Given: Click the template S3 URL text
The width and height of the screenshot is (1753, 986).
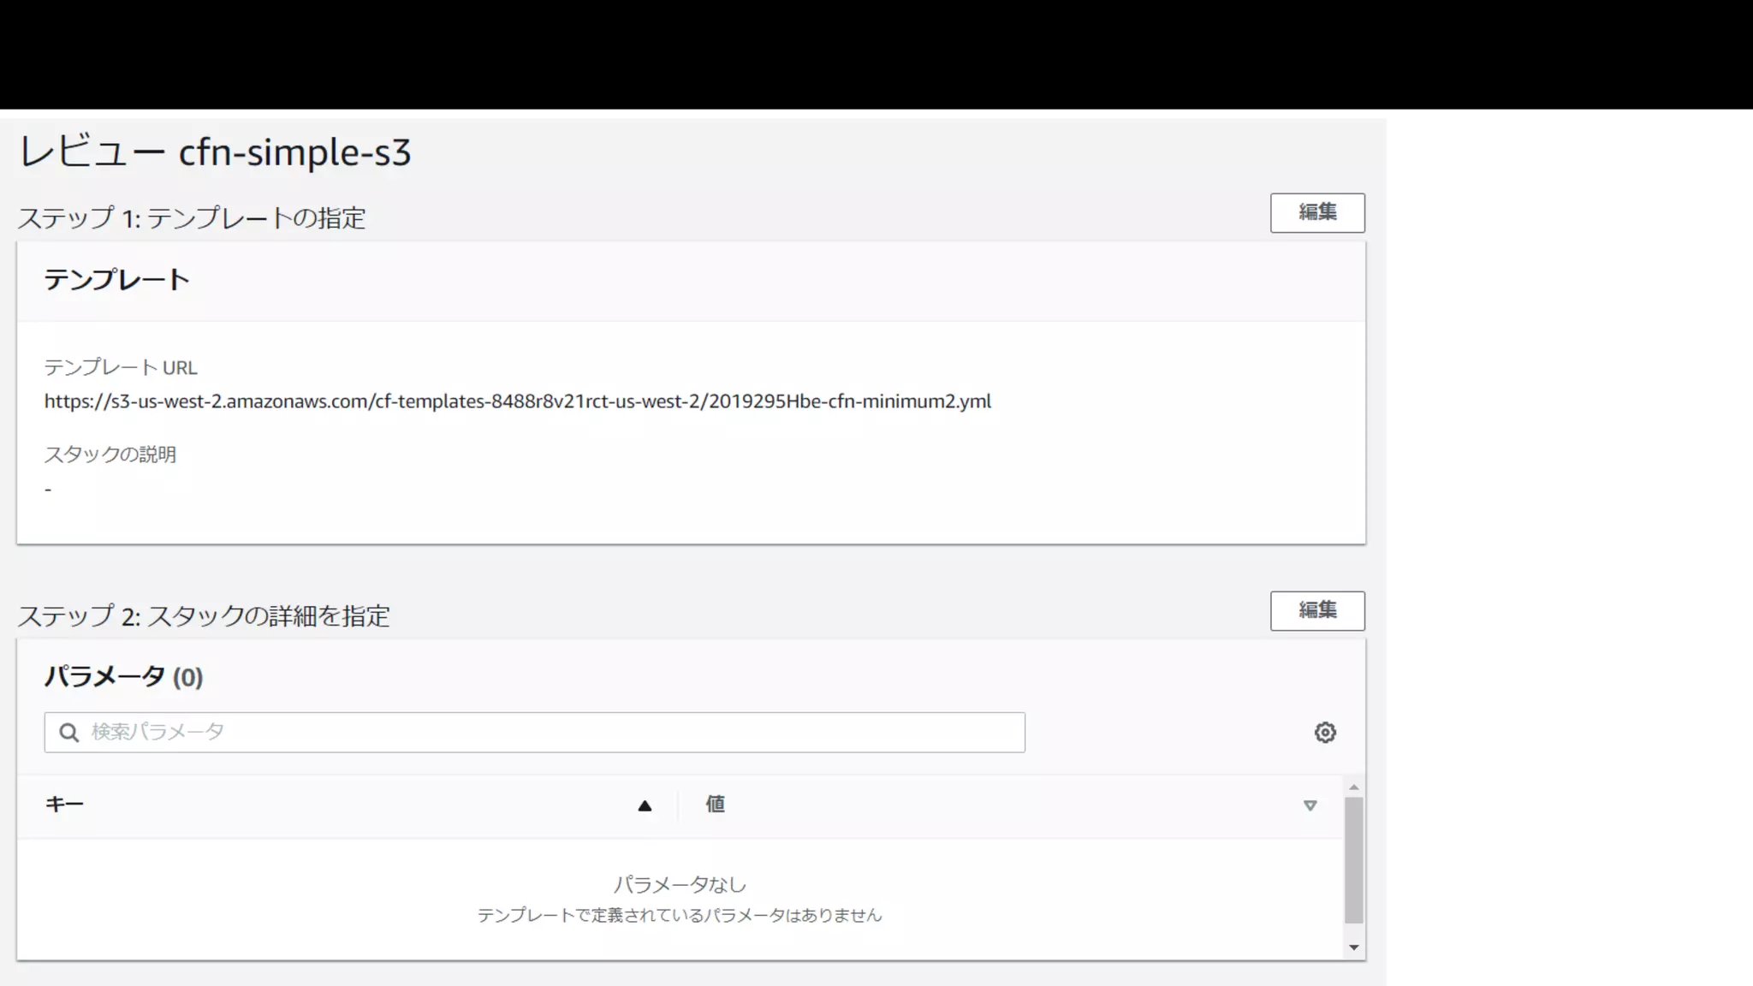Looking at the screenshot, I should (x=517, y=401).
